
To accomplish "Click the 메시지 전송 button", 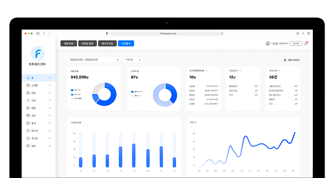I will point(107,44).
